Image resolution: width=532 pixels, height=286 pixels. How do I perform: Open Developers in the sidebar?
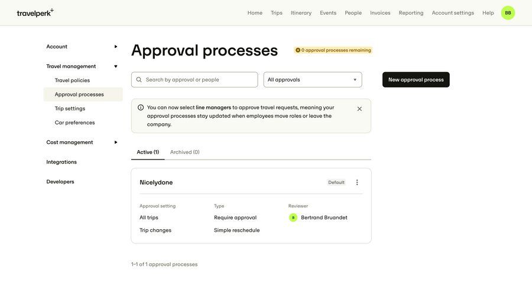coord(60,182)
